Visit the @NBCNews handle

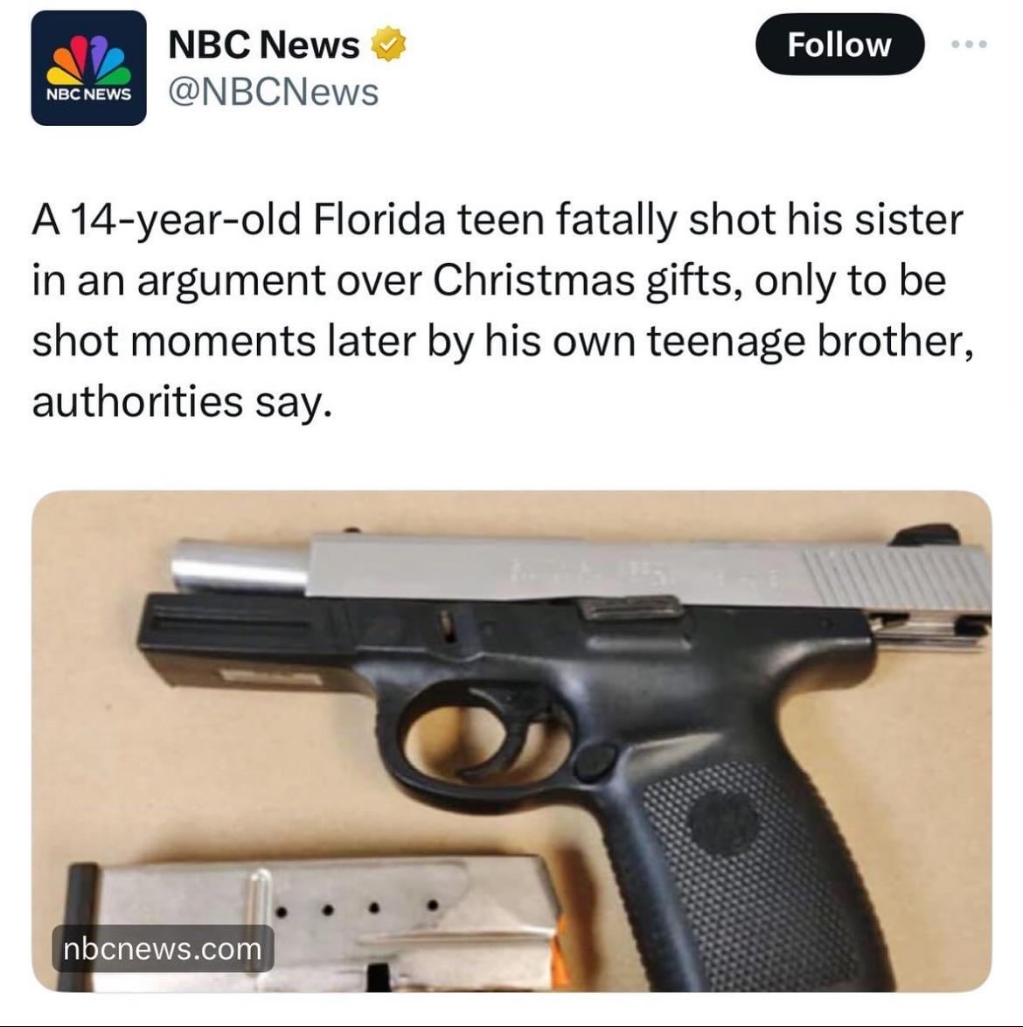(x=274, y=92)
